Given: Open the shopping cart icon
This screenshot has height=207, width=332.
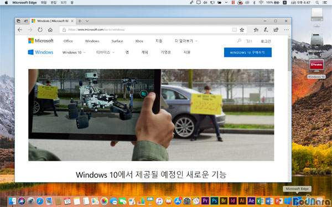Looking at the screenshot, I should (249, 41).
